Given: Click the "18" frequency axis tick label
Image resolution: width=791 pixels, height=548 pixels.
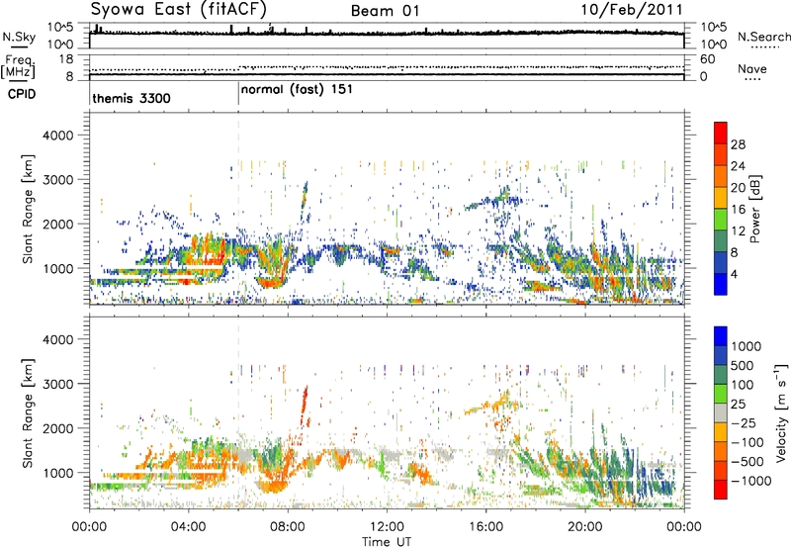Looking at the screenshot, I should coord(66,59).
